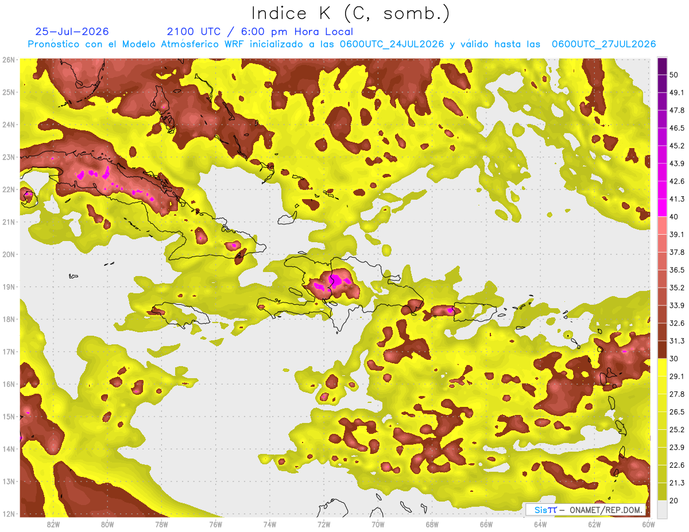This screenshot has height=532, width=689.
Task: Click "2100 UTC / 6:00 pm Hora Local"
Action: [260, 32]
